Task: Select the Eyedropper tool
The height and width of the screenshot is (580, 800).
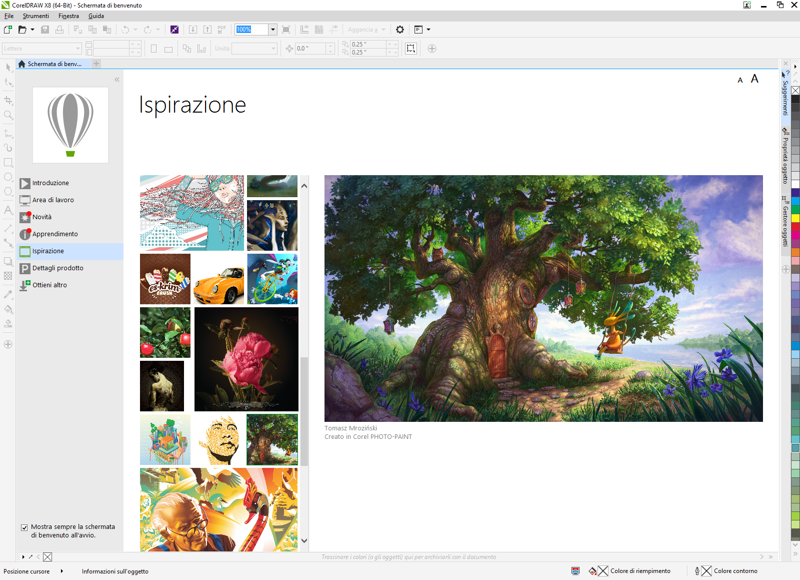Action: 8,294
